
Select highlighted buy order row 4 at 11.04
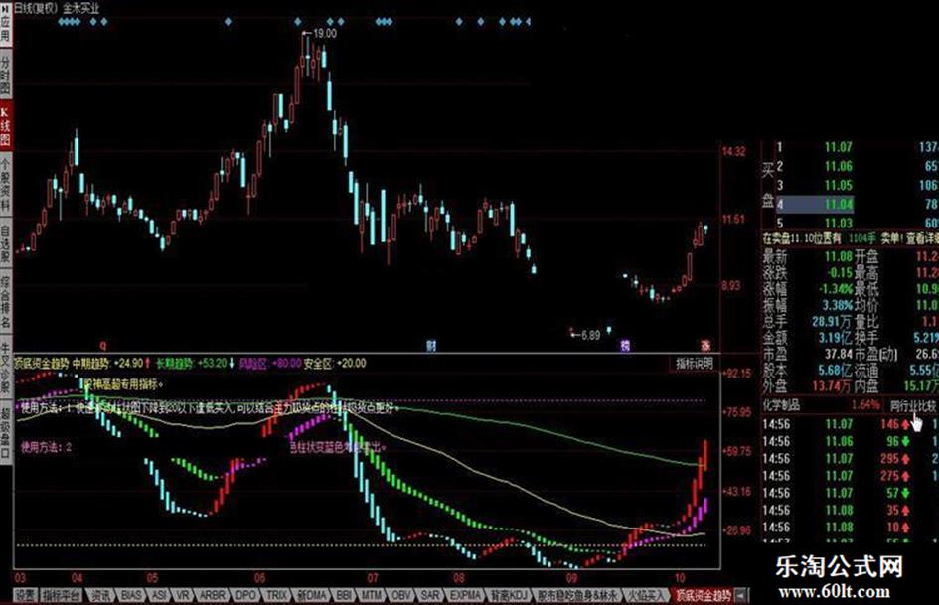[x=857, y=205]
